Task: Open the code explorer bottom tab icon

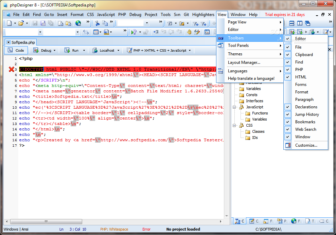Action: (237, 221)
